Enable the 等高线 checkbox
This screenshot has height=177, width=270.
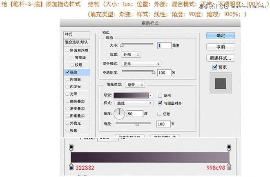click(x=72, y=58)
